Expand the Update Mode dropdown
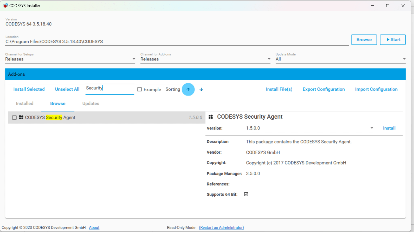 coord(341,59)
